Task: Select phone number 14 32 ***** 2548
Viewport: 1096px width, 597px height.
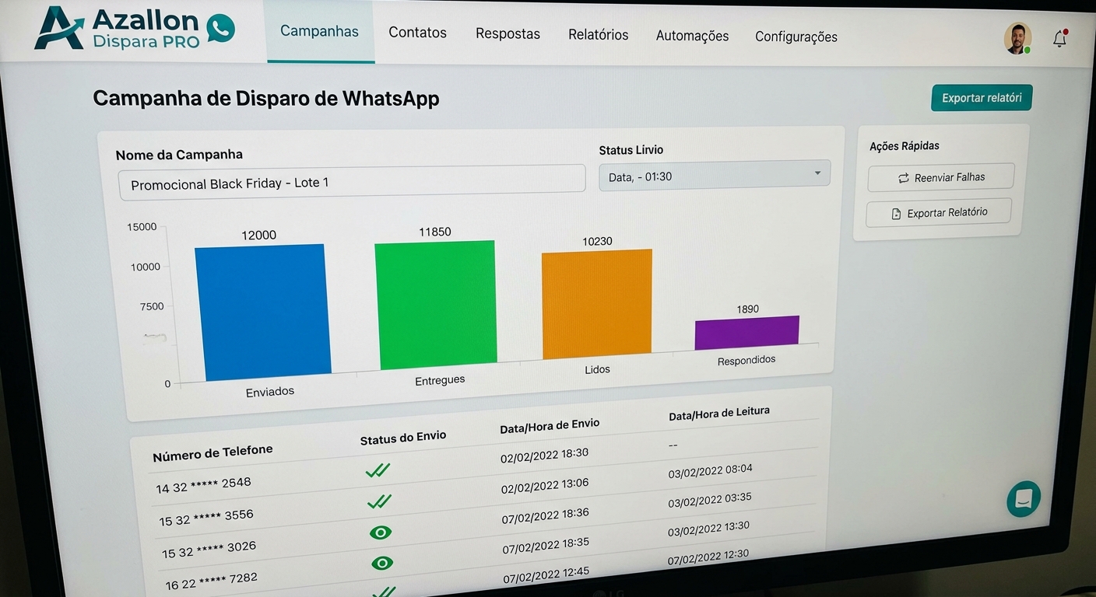Action: [x=203, y=485]
